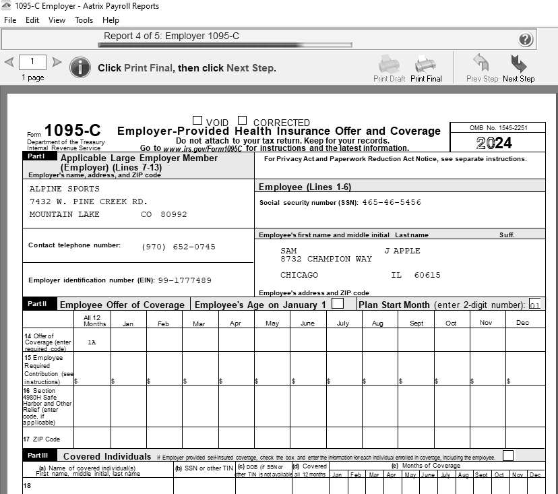Viewport: 558px width, 494px height.
Task: Click the SSN value 465-46-5456
Action: (392, 202)
